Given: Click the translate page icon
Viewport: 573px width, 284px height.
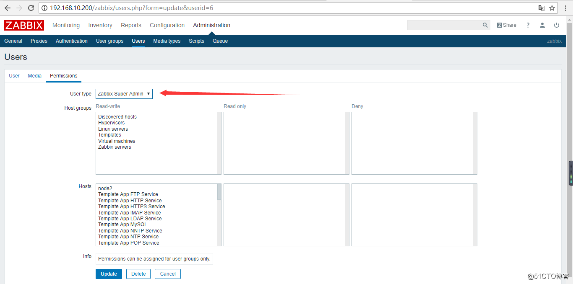Looking at the screenshot, I should (542, 8).
